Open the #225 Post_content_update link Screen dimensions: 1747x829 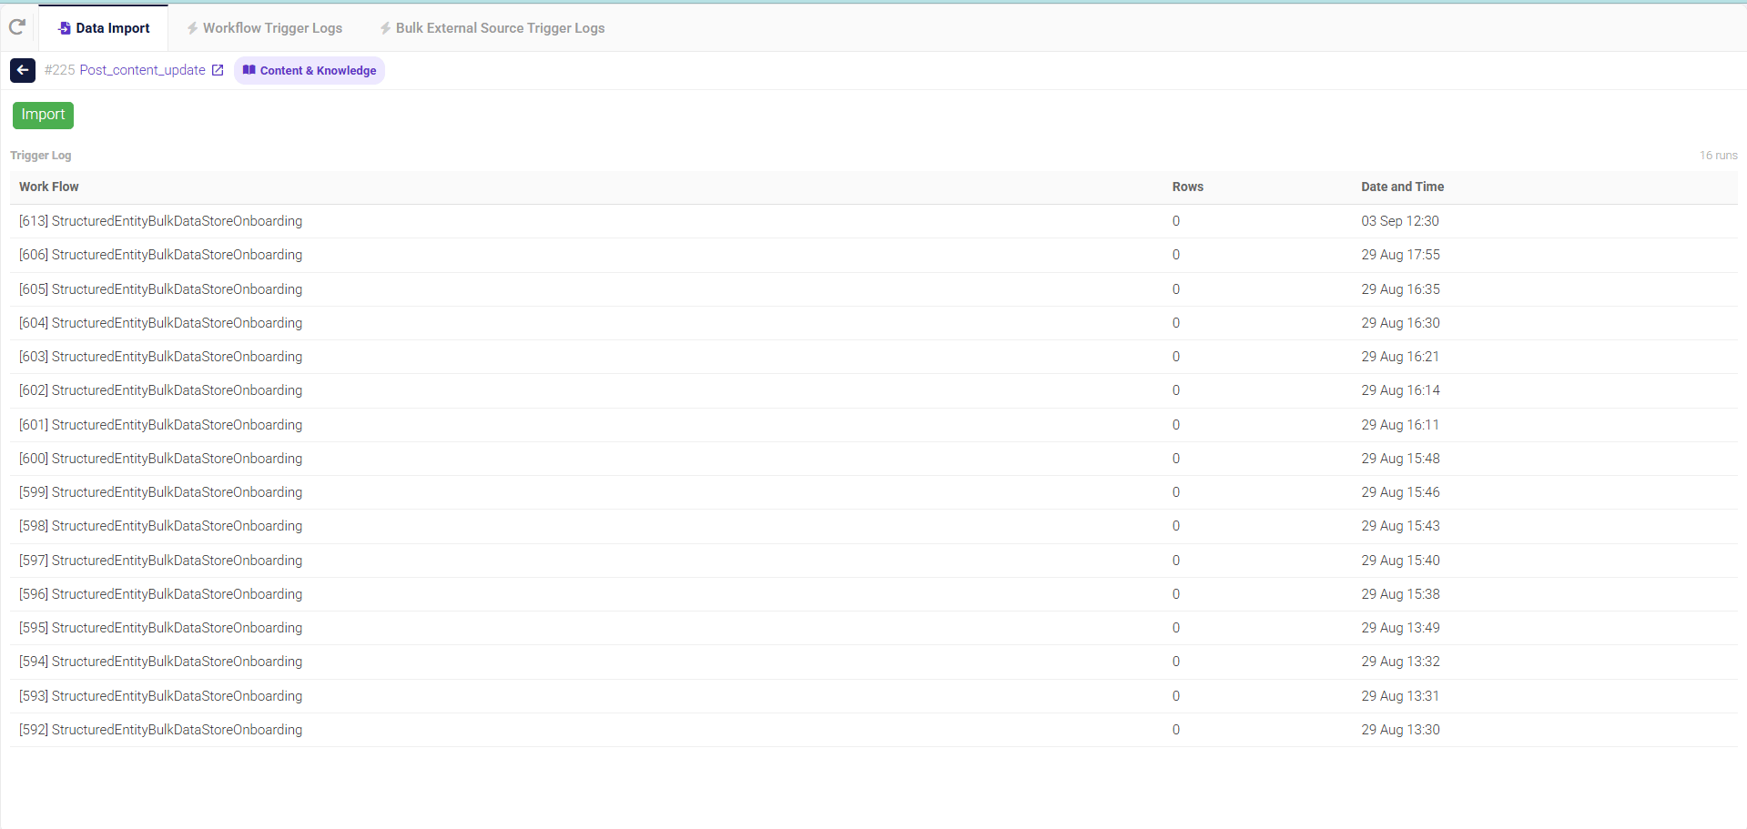pyautogui.click(x=125, y=70)
